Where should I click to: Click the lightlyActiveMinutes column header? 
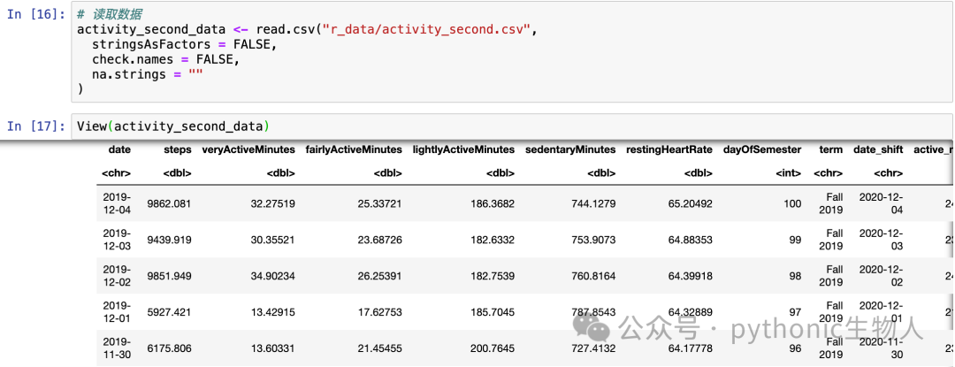[x=463, y=149]
